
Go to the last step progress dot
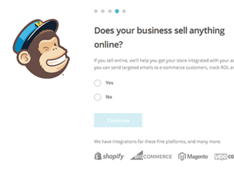[x=124, y=11]
